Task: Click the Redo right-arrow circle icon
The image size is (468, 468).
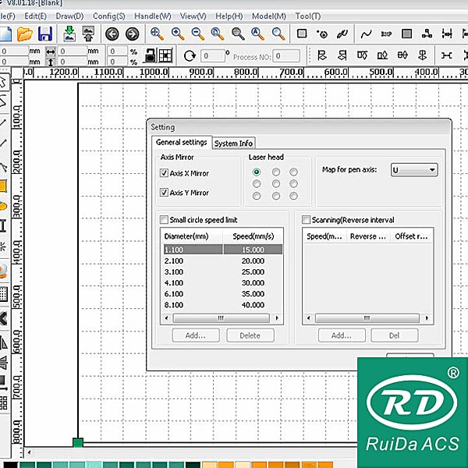Action: [132, 34]
